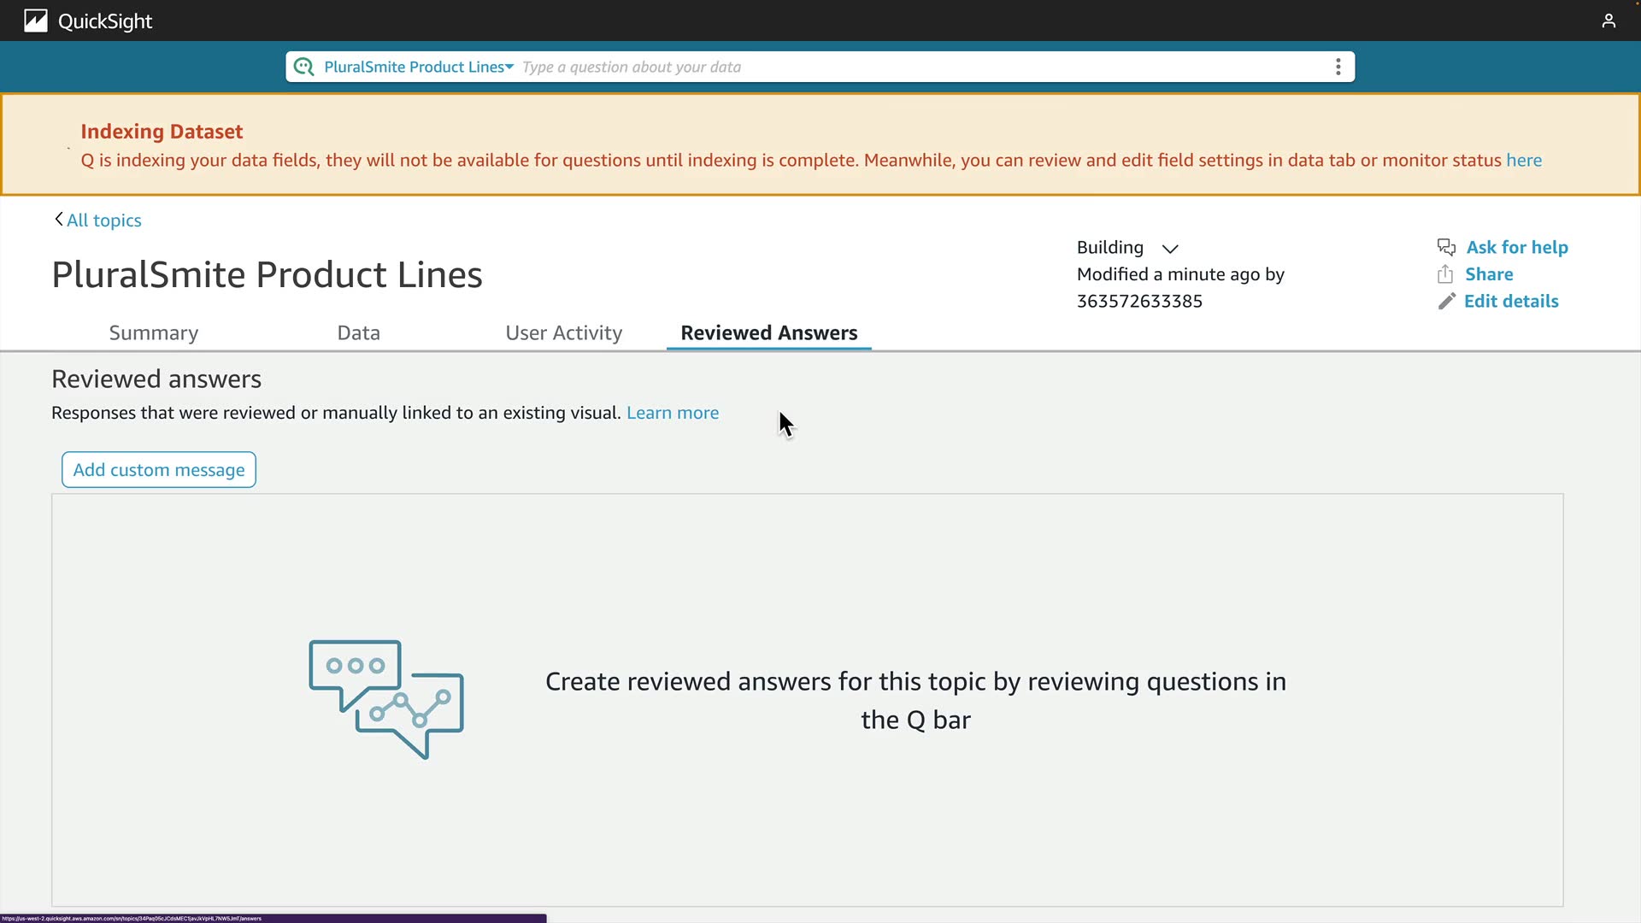Follow the Learn more link
Screen dimensions: 1641x923
(672, 413)
